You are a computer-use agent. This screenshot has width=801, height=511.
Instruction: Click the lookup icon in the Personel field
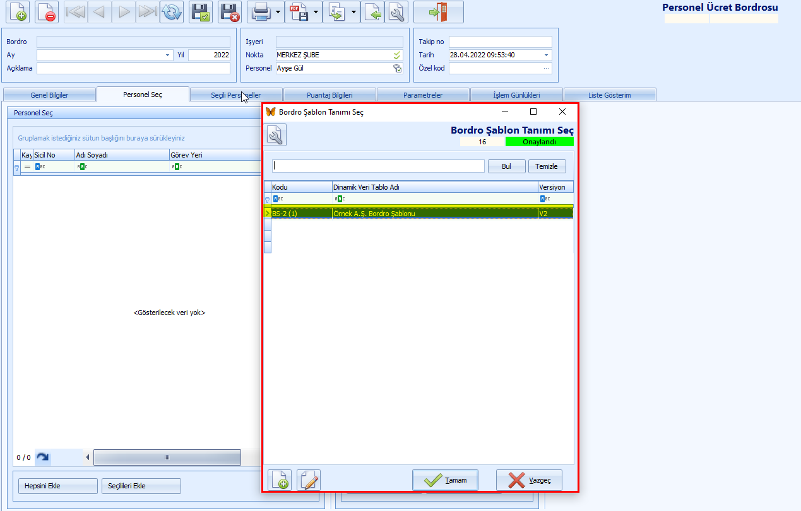pyautogui.click(x=397, y=68)
